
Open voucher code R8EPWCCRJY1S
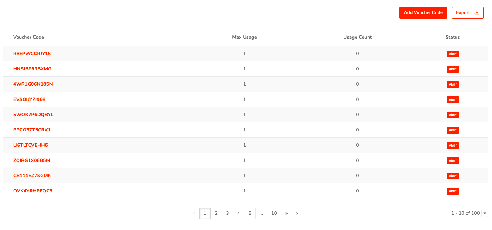tap(32, 54)
